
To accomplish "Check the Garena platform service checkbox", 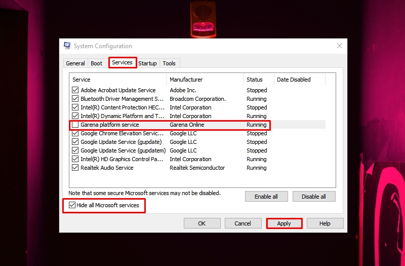I will 75,125.
